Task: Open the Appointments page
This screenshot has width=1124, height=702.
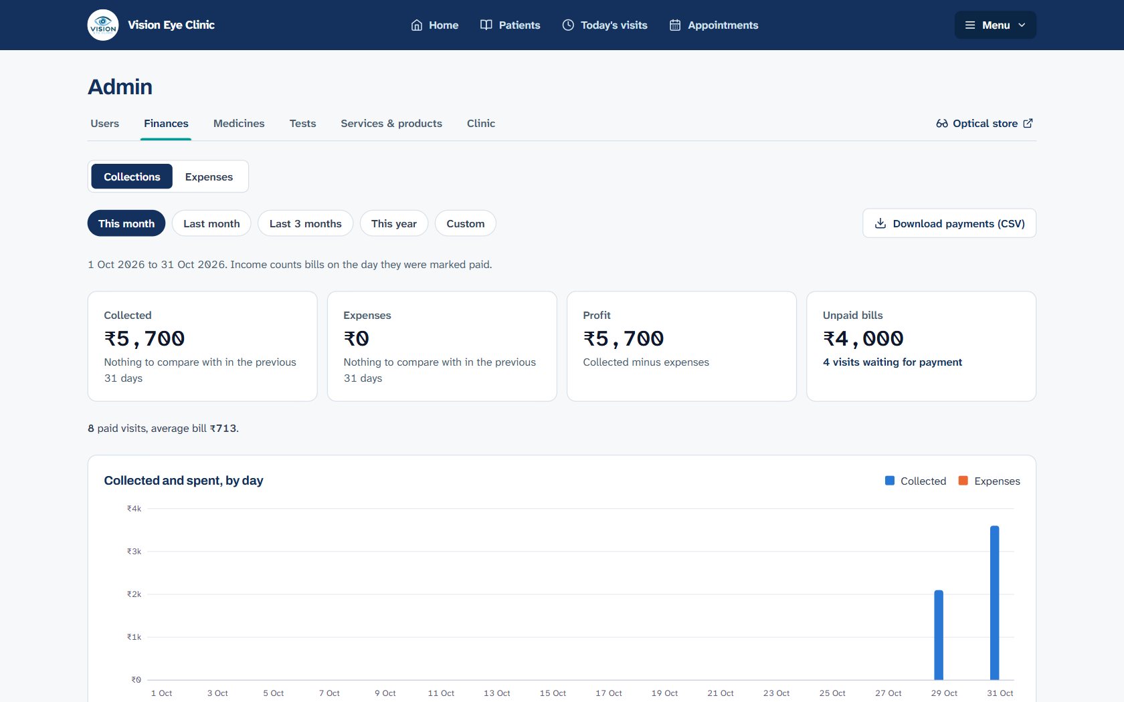Action: click(x=714, y=25)
